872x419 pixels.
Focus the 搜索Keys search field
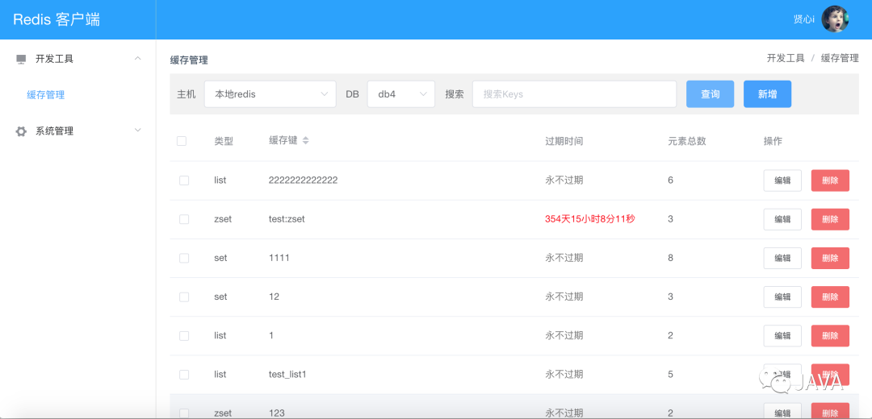click(575, 94)
